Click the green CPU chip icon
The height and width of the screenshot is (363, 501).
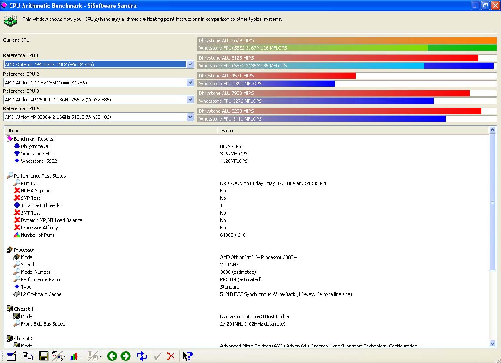[x=10, y=21]
